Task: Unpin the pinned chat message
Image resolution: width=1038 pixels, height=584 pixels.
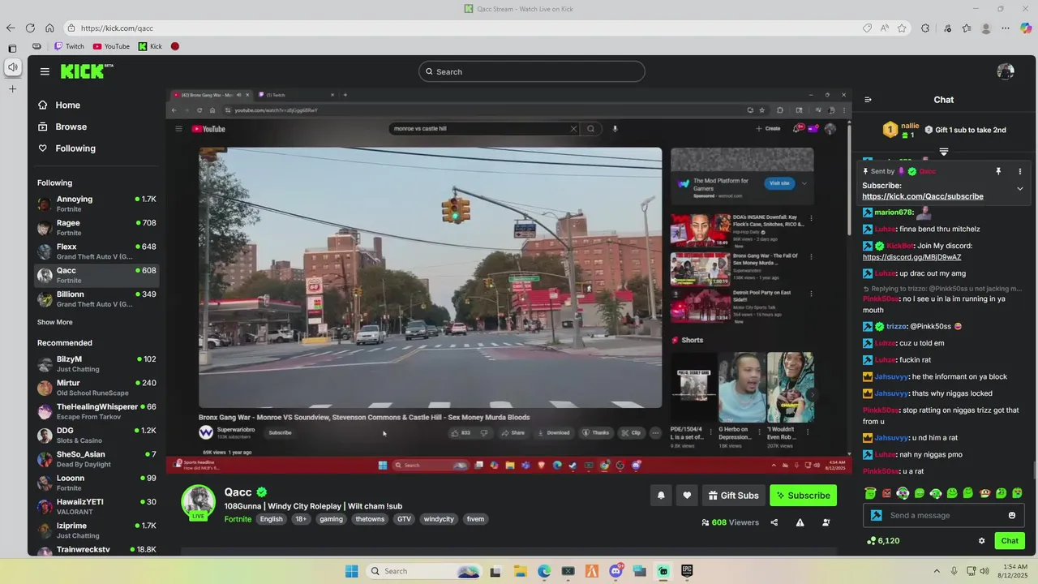Action: 998,171
